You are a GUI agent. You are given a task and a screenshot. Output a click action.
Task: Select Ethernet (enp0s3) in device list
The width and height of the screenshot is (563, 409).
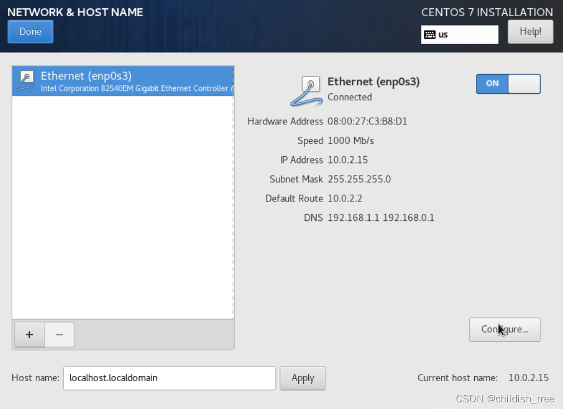(x=123, y=81)
